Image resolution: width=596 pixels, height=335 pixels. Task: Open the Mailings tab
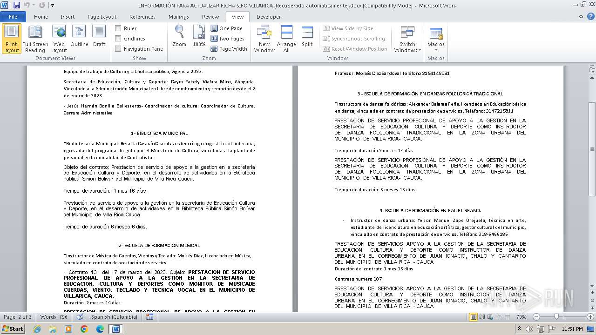click(x=179, y=17)
